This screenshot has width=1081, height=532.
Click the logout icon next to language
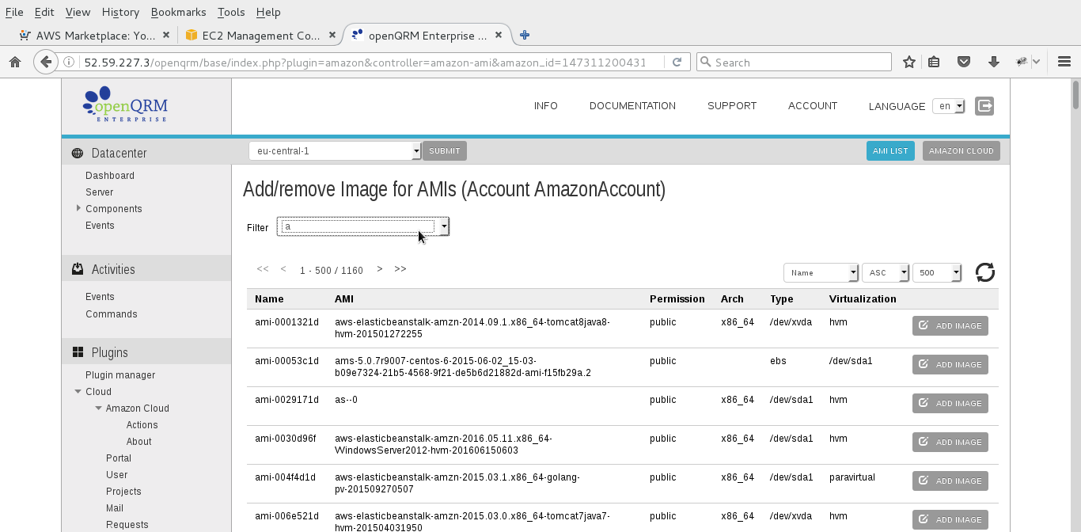coord(984,105)
